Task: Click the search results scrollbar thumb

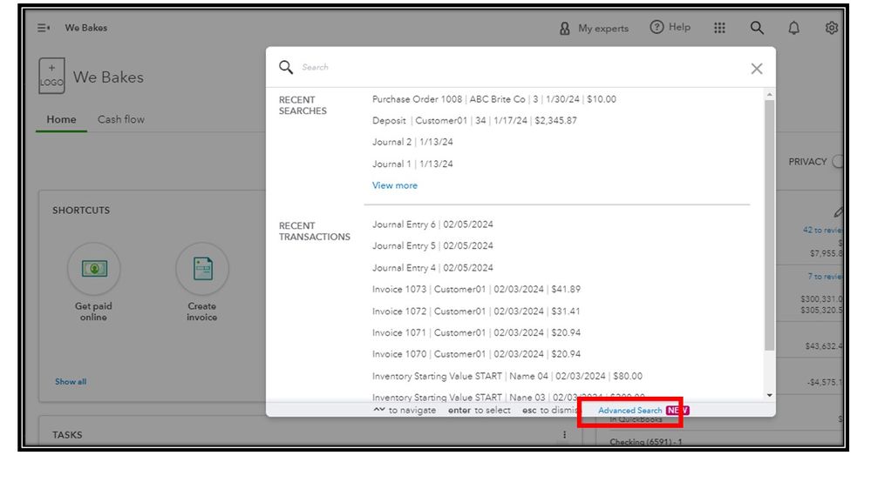Action: 769,225
